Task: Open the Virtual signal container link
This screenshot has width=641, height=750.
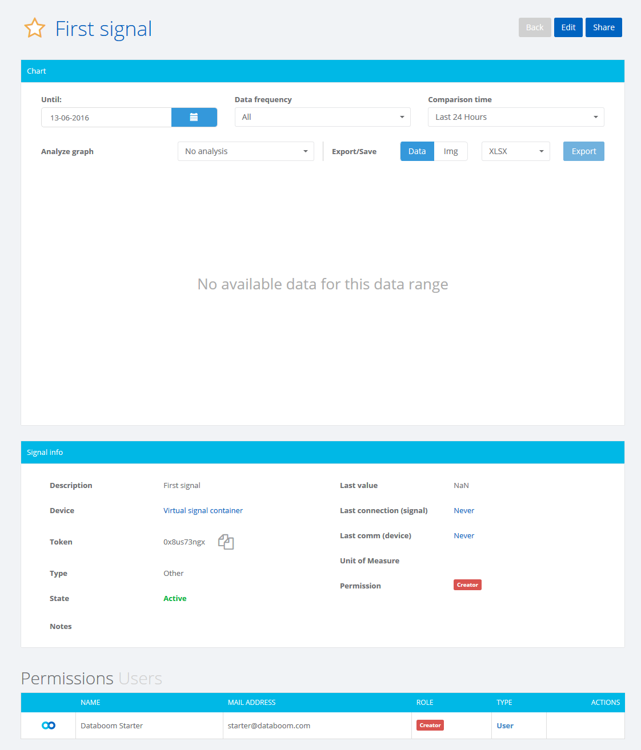Action: click(203, 510)
